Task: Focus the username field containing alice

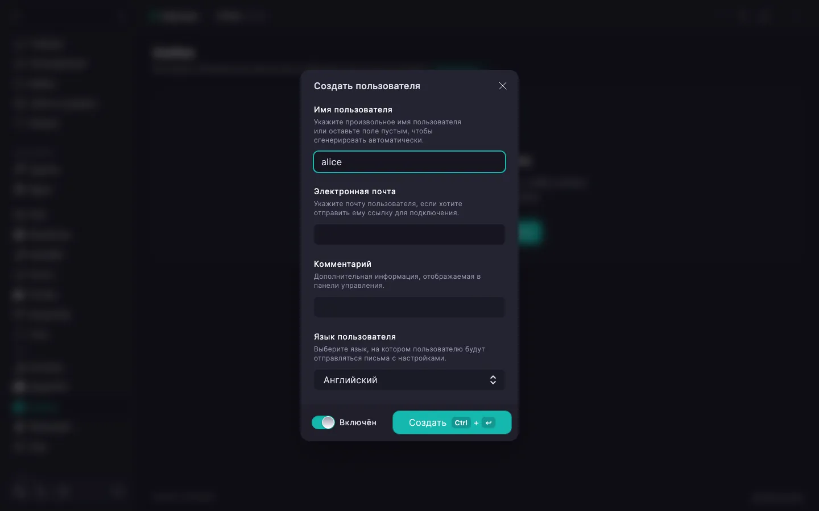Action: (x=409, y=162)
